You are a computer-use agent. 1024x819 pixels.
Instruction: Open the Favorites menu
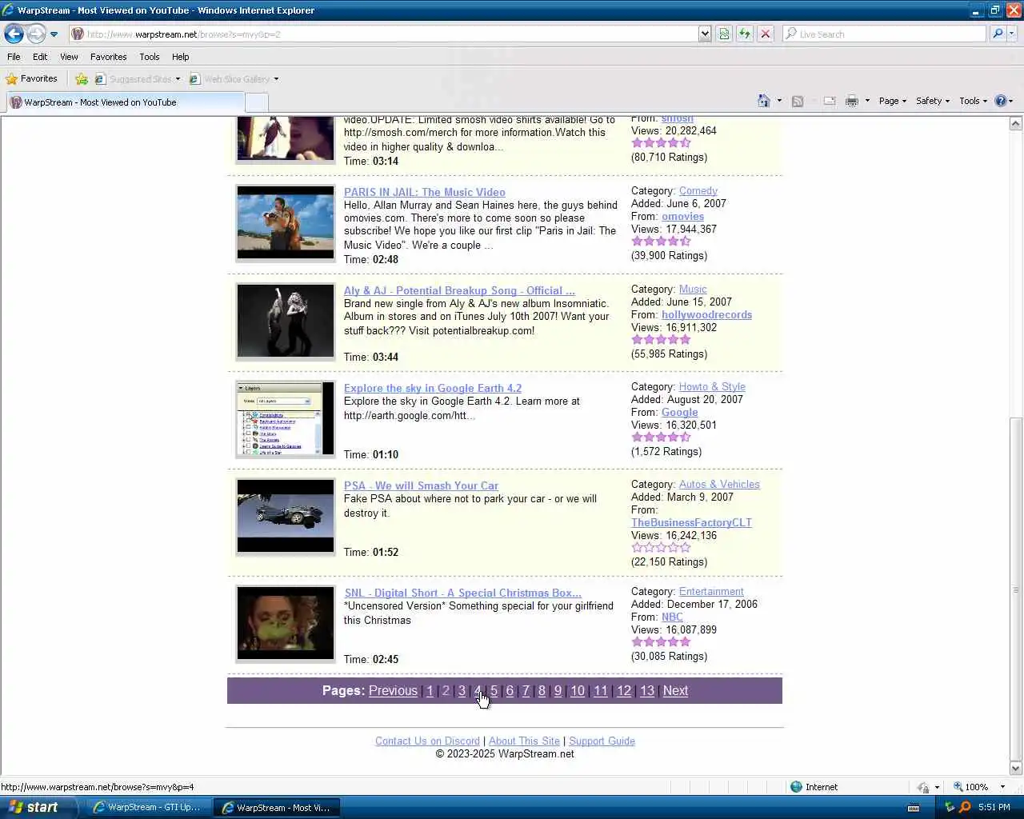108,57
